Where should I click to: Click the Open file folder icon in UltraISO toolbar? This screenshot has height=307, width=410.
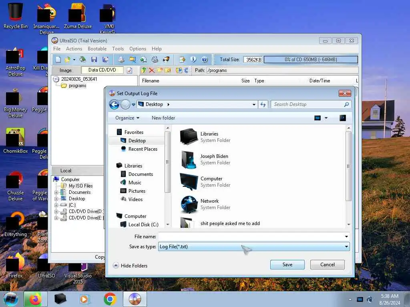coord(67,60)
